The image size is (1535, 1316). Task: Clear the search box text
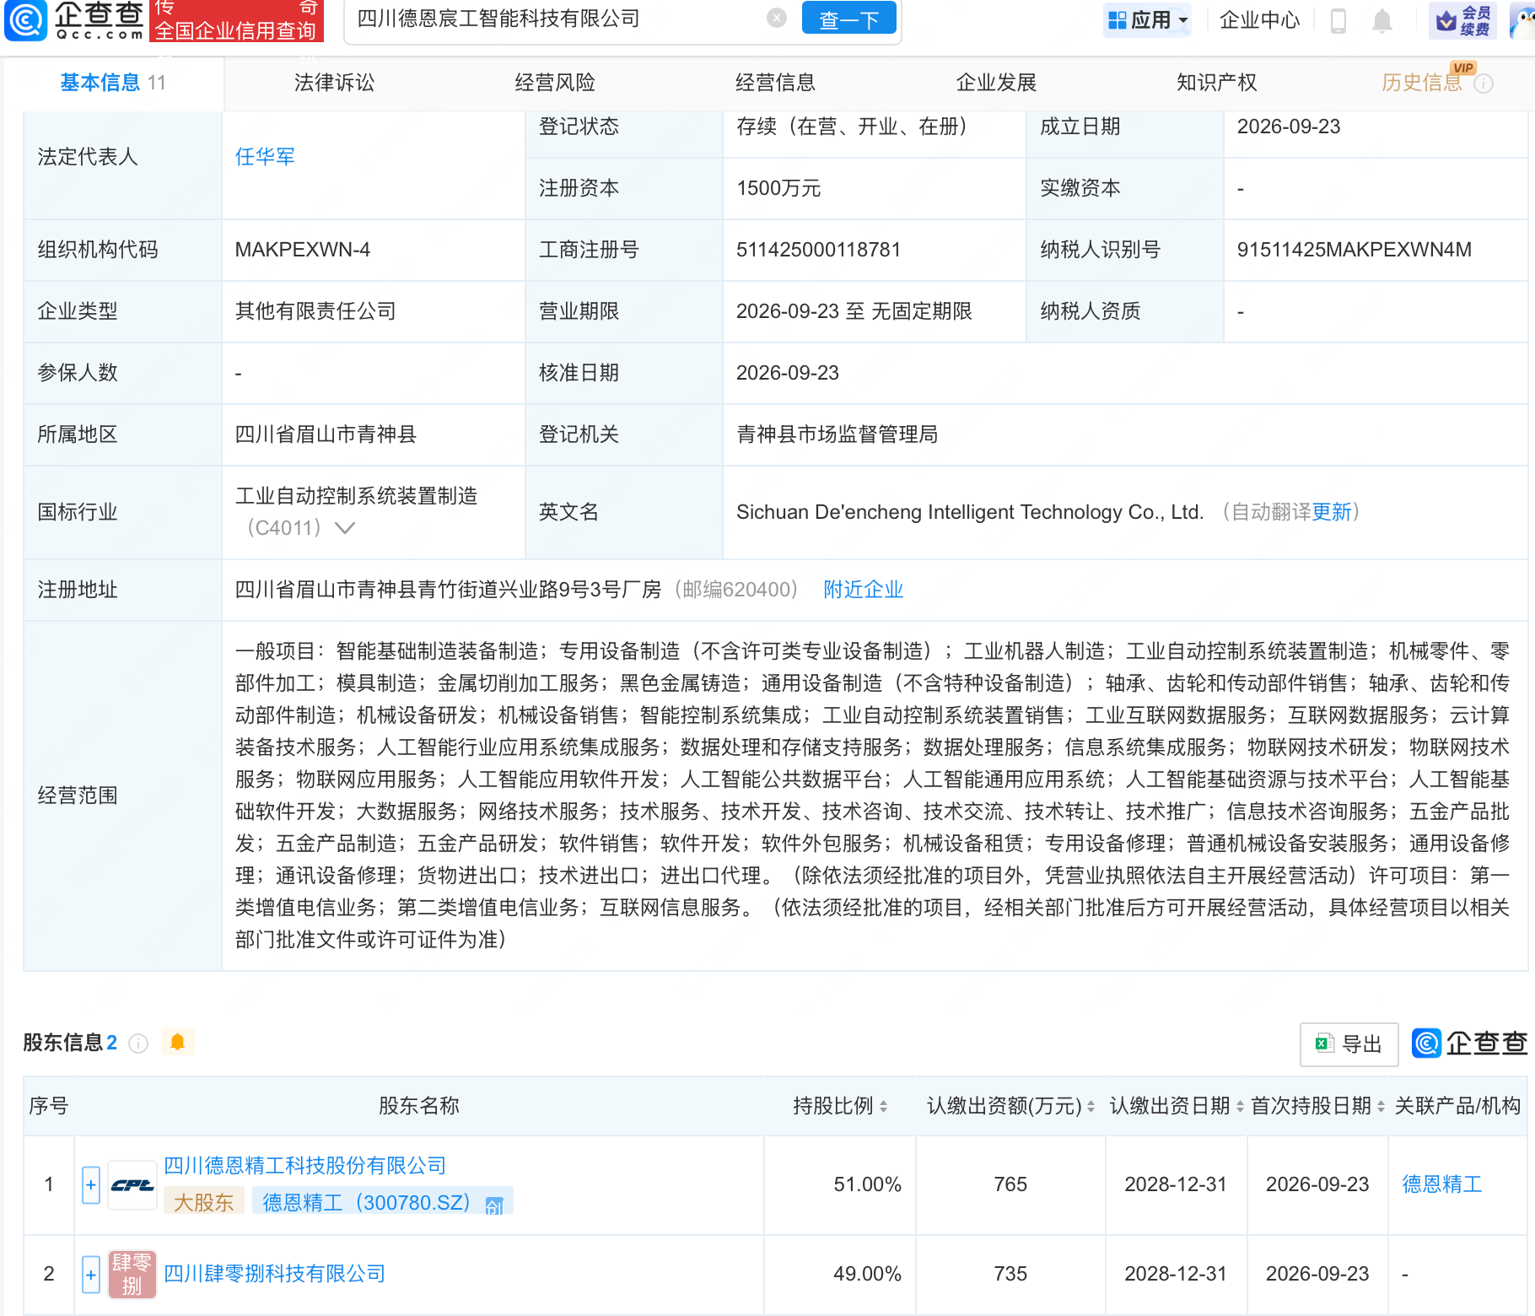tap(777, 19)
